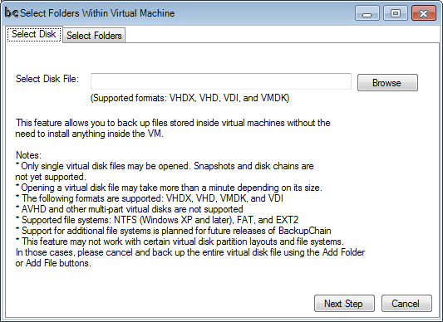443x322 pixels.
Task: Click the BackupChain bc title bar icon
Action: pyautogui.click(x=12, y=13)
